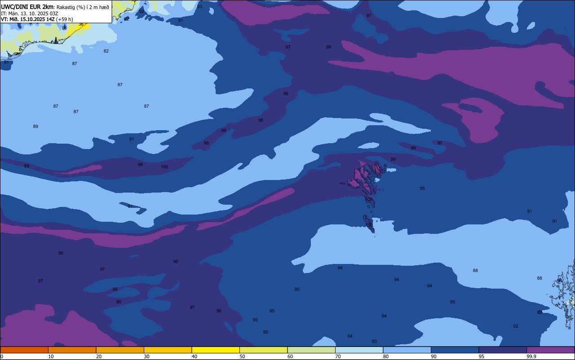Click the '70' legend tick label

pos(338,356)
